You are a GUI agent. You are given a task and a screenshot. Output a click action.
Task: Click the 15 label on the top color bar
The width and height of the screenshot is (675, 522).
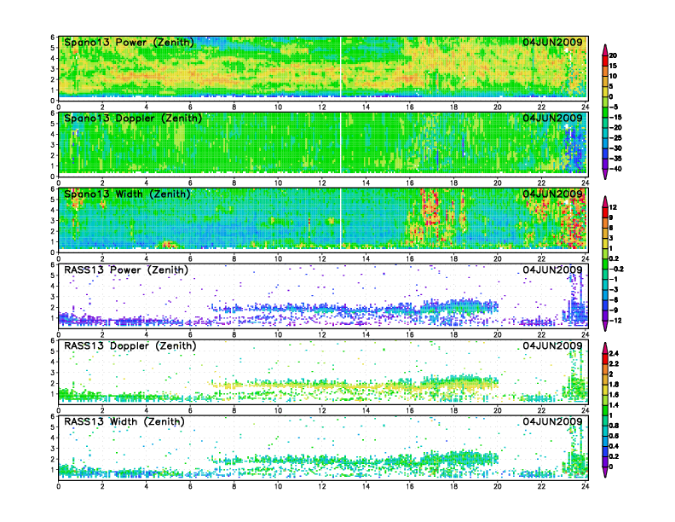[613, 66]
